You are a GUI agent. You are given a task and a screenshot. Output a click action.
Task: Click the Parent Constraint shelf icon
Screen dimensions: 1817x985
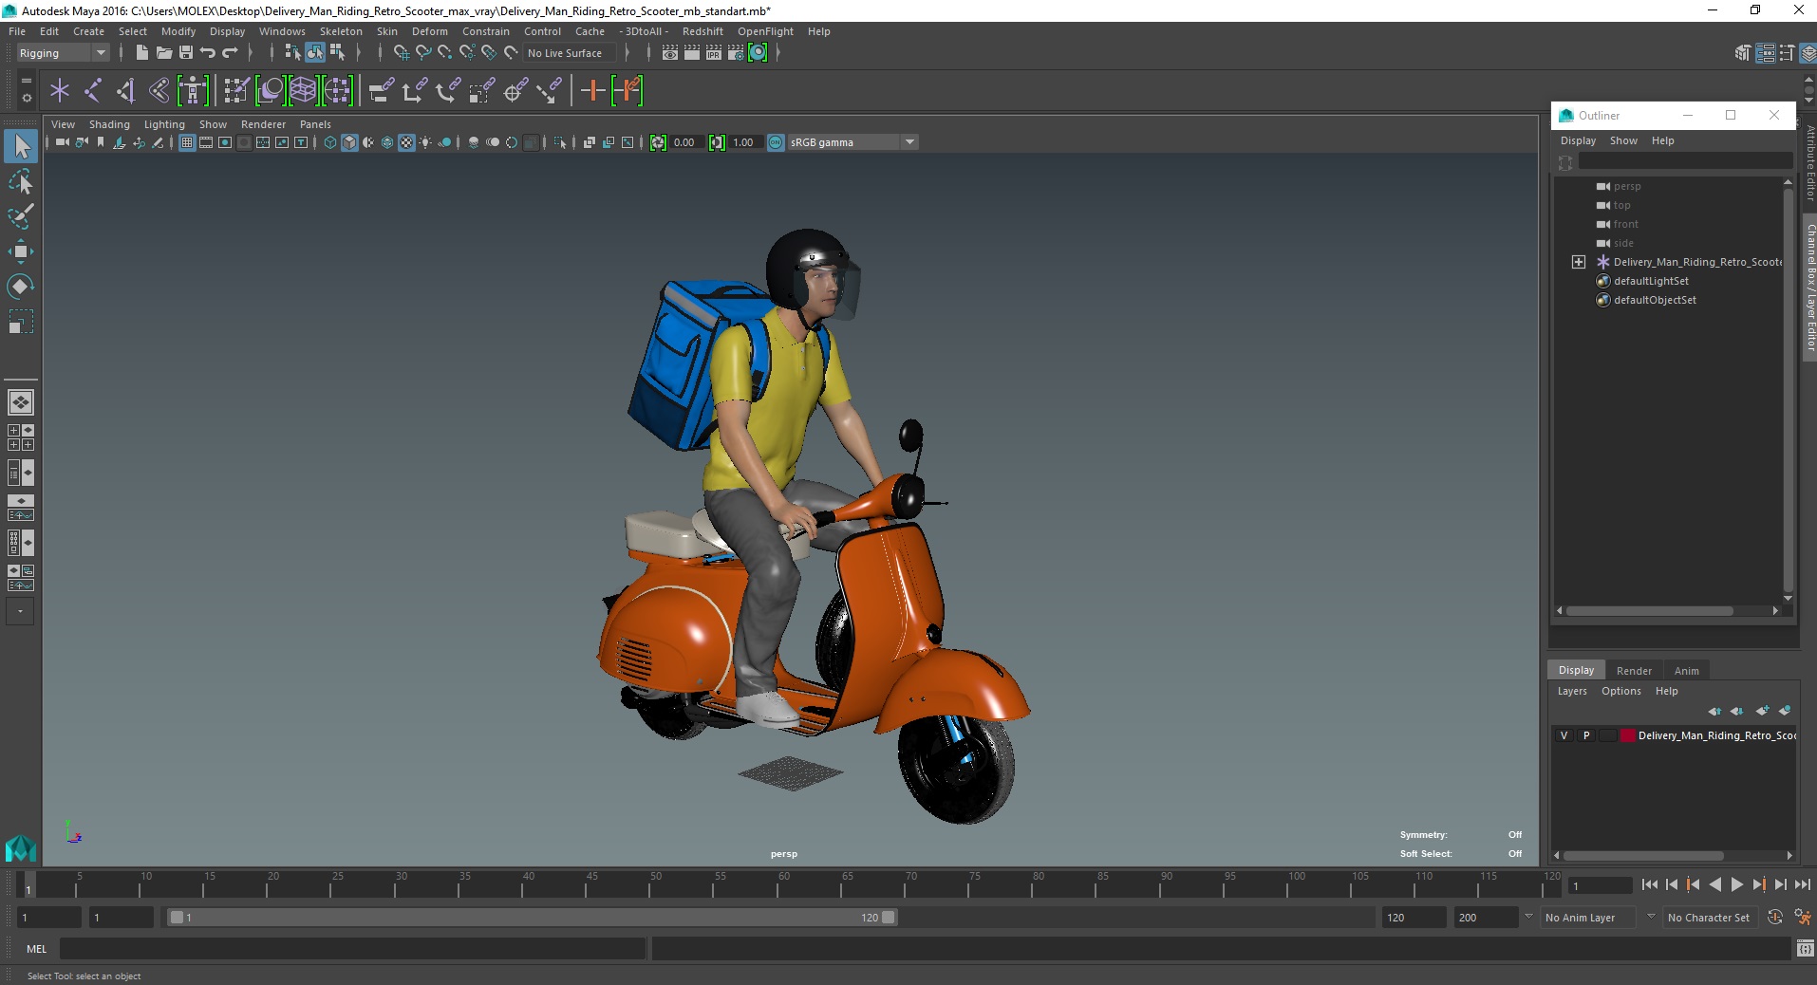click(x=381, y=90)
